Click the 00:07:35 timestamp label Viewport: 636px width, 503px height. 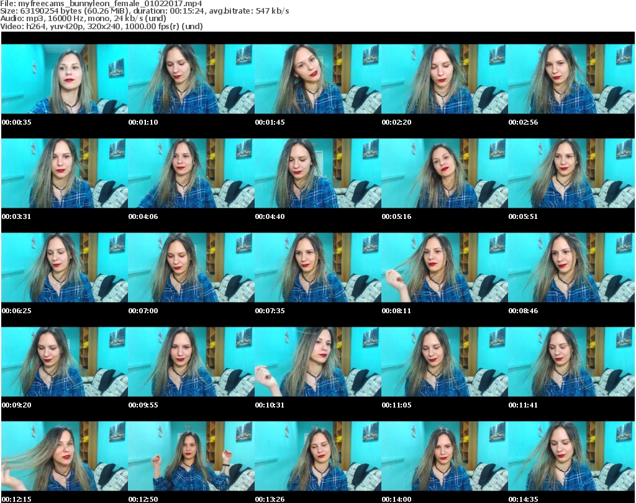coord(270,311)
